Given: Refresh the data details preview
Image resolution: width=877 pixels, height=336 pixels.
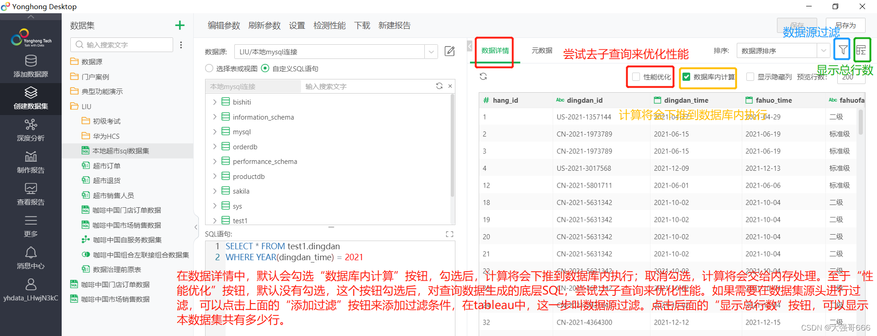Looking at the screenshot, I should coord(483,76).
